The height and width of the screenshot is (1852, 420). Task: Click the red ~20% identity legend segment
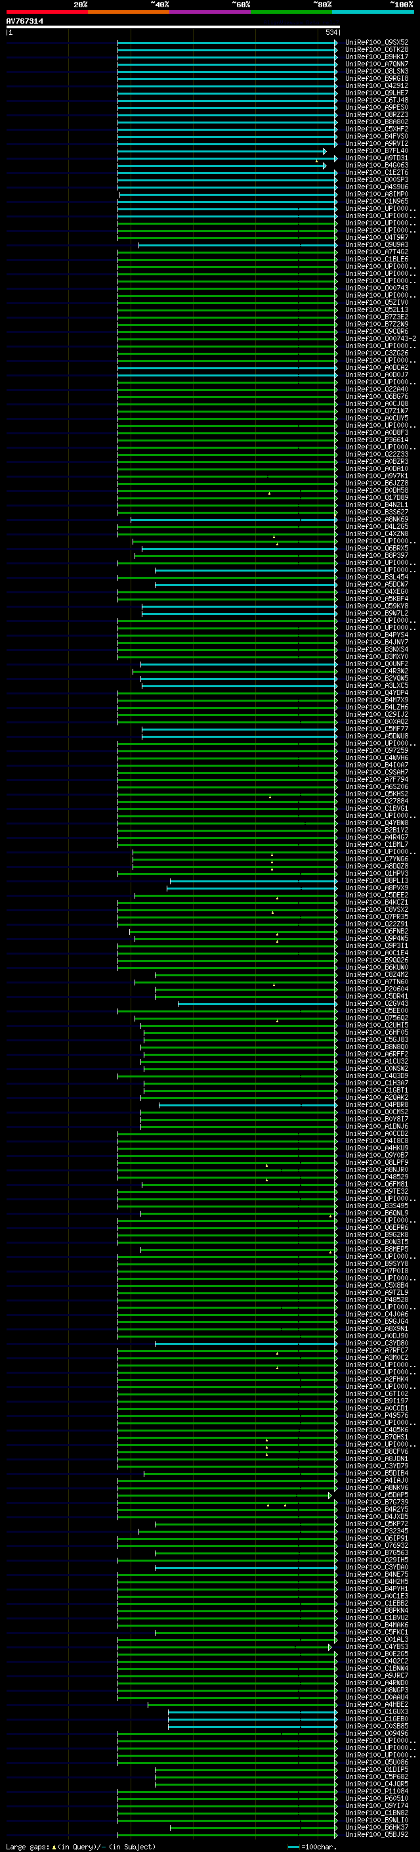47,12
